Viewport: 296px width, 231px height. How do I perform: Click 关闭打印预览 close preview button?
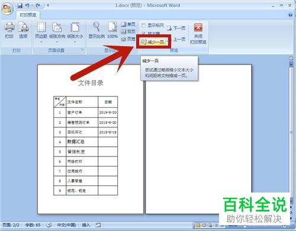pos(198,34)
